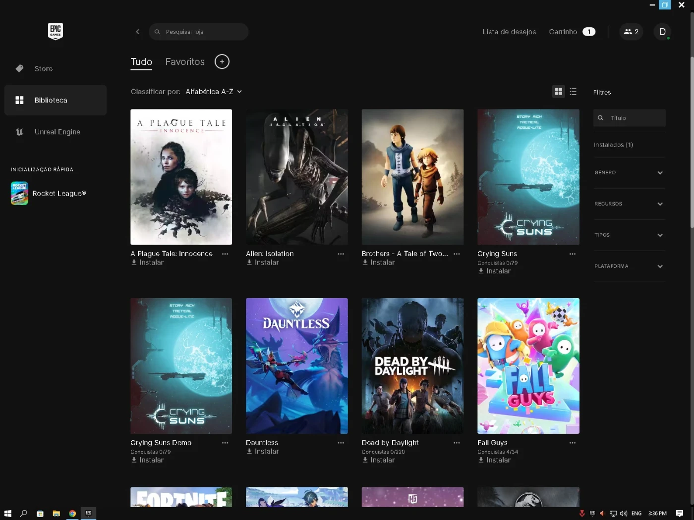The height and width of the screenshot is (520, 694).
Task: Switch to list view layout
Action: [x=573, y=92]
